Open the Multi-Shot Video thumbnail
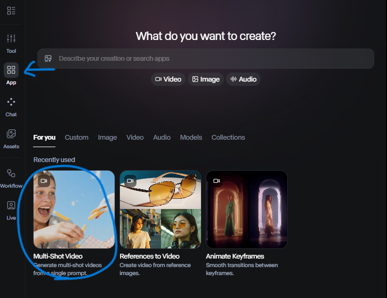 (74, 210)
